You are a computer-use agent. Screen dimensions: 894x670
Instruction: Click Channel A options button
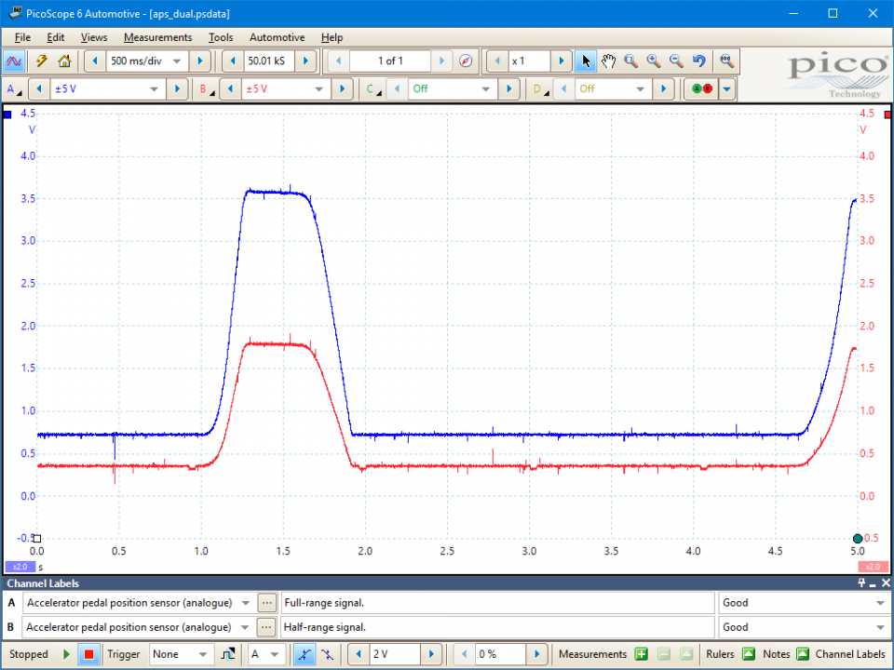pos(14,89)
